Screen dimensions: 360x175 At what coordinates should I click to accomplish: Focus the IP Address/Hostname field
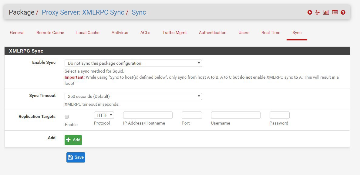point(148,115)
